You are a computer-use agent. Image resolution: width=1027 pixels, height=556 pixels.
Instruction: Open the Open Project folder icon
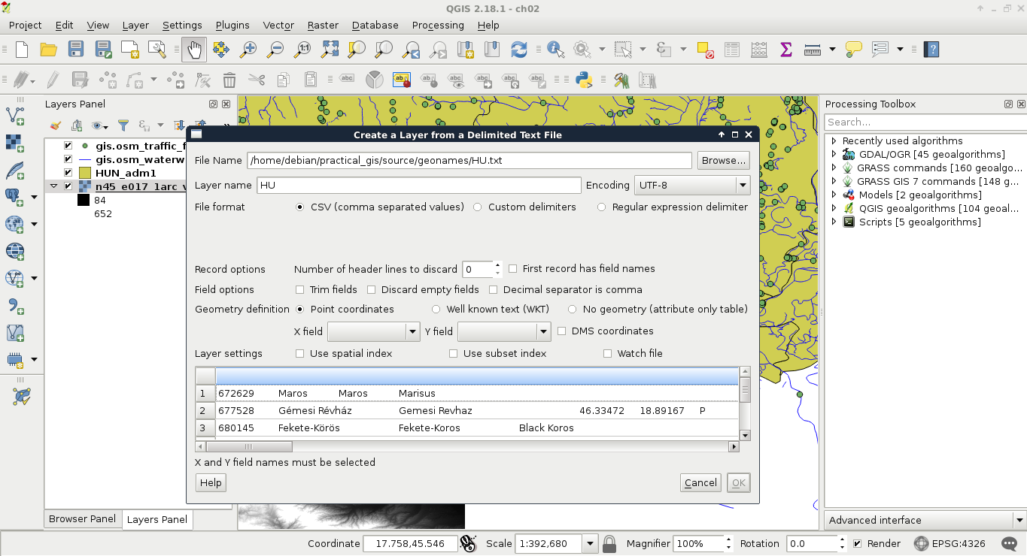[49, 50]
